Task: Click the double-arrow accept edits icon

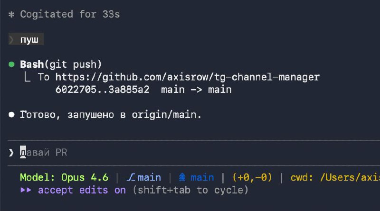Action: pyautogui.click(x=26, y=190)
